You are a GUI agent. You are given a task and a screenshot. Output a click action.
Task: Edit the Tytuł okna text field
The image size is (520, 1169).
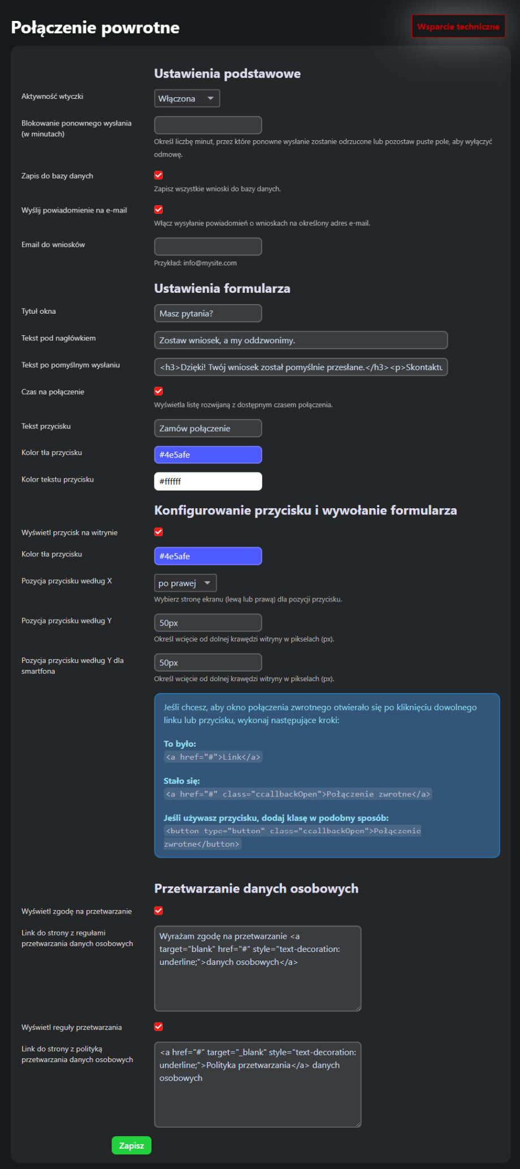coord(207,313)
